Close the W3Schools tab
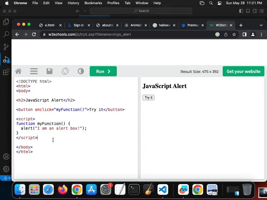This screenshot has width=267, height=200. (x=231, y=25)
